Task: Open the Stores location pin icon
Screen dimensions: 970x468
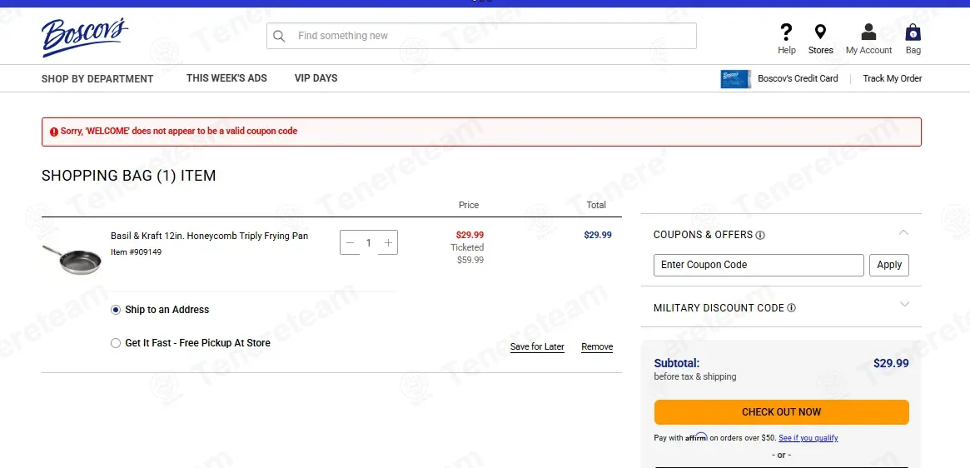Action: tap(820, 32)
